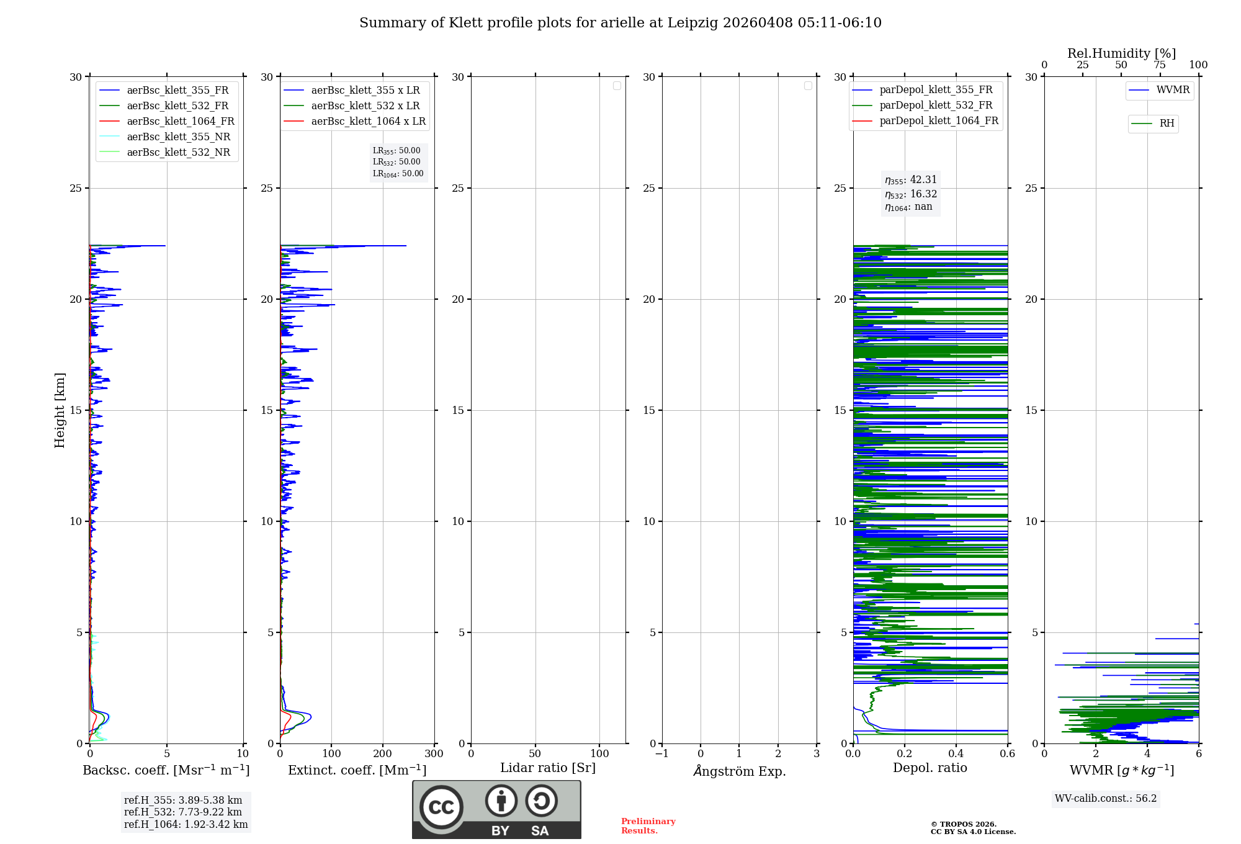Click the eta depolarization constants text box
The width and height of the screenshot is (1241, 844).
click(910, 193)
